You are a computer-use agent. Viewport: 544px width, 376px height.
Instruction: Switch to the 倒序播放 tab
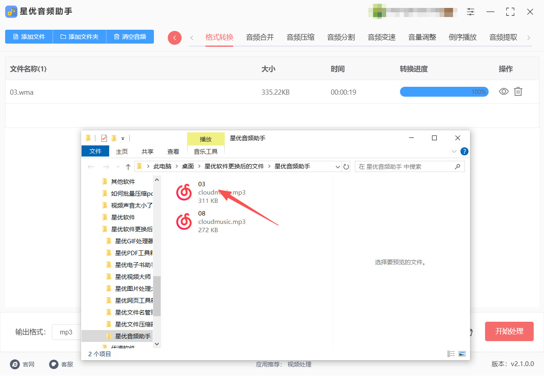pyautogui.click(x=462, y=37)
